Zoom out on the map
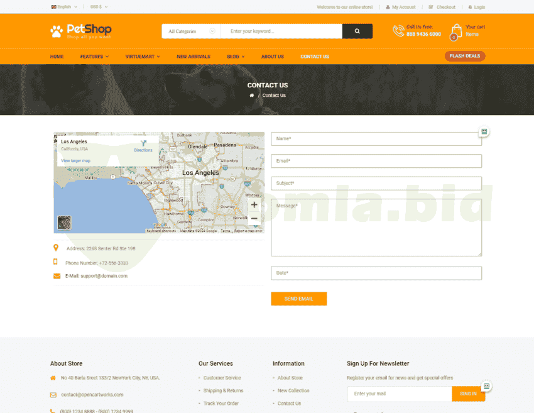The image size is (534, 413). point(254,219)
